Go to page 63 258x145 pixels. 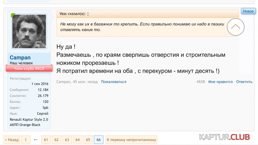click(67, 140)
